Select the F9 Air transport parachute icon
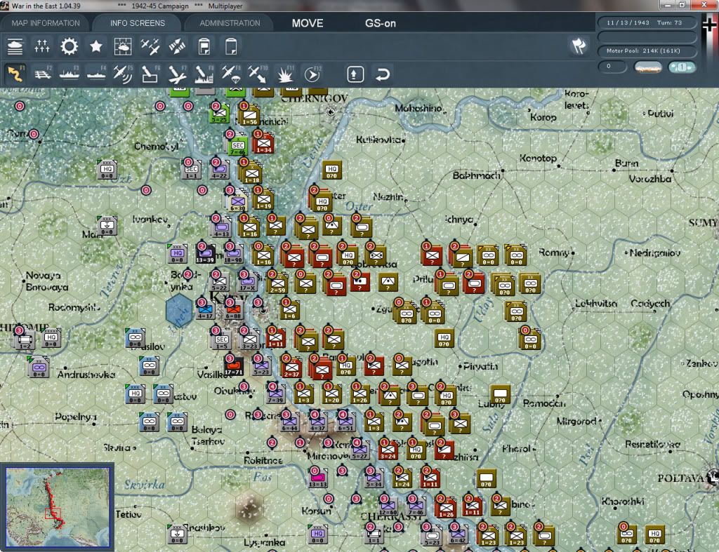The height and width of the screenshot is (552, 719). 230,74
